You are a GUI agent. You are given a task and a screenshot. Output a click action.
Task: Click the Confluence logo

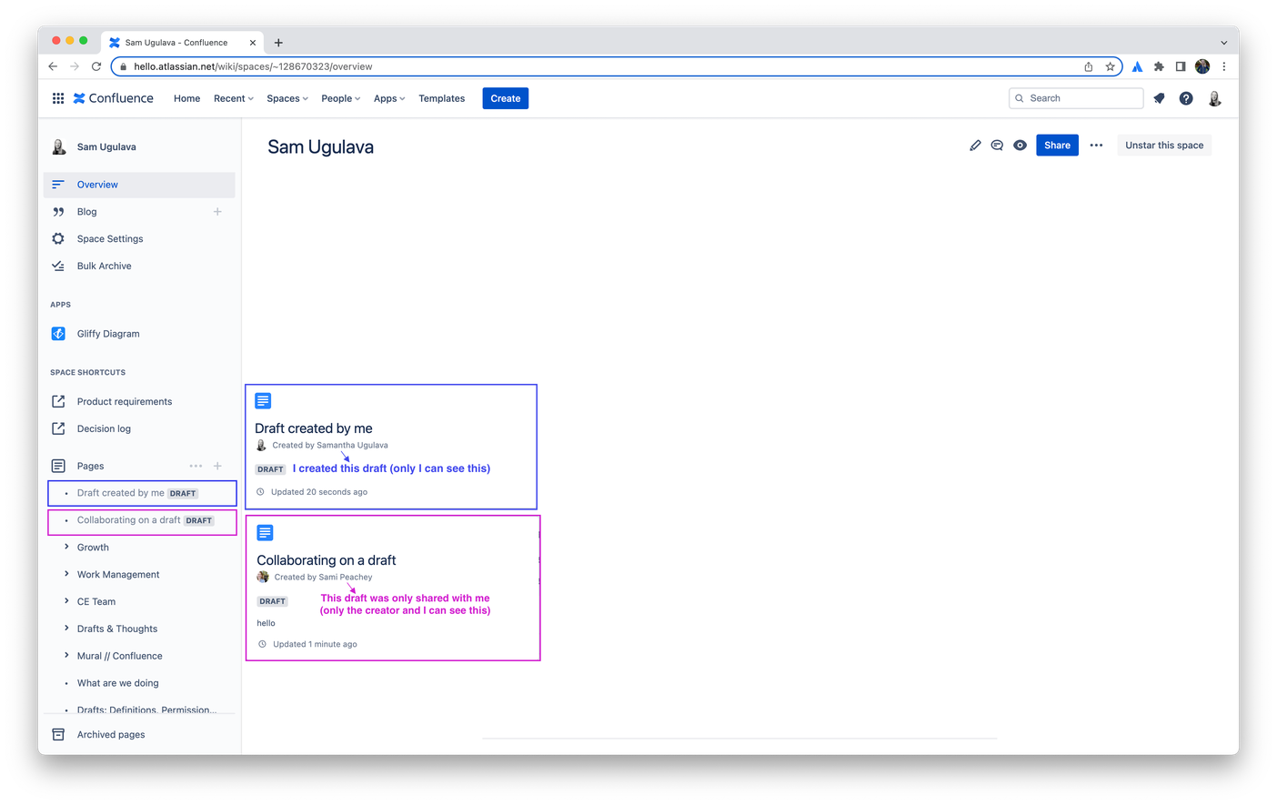click(114, 98)
